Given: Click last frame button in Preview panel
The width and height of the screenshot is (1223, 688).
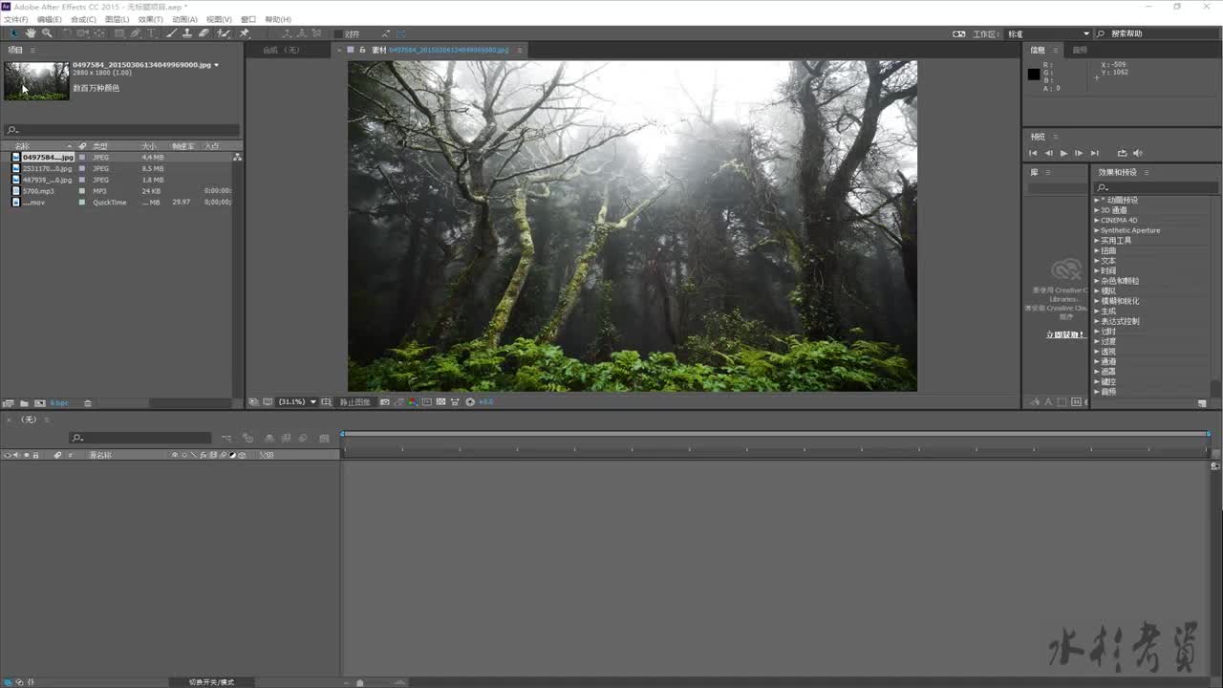Looking at the screenshot, I should [x=1095, y=153].
